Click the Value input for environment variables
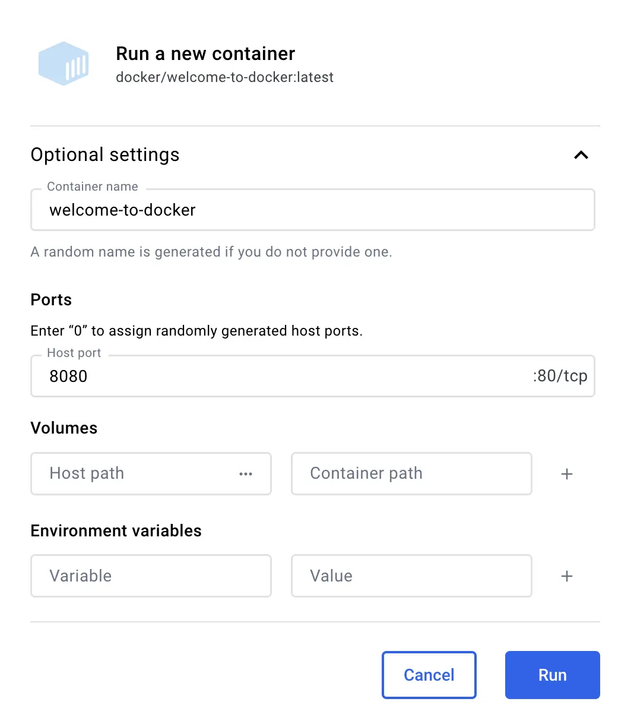This screenshot has height=727, width=634. [x=411, y=576]
